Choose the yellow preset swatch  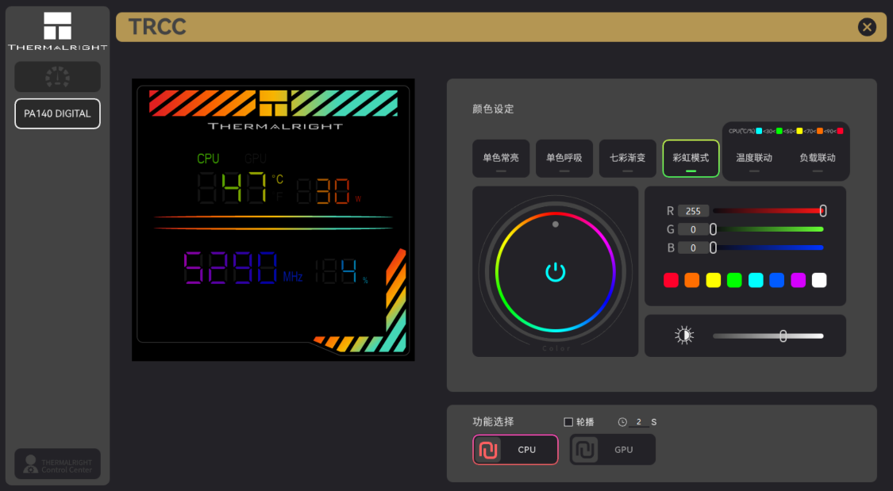click(713, 280)
